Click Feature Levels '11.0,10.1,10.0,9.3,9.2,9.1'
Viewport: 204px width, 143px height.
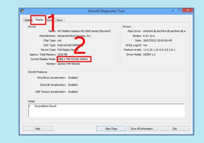tap(159, 50)
